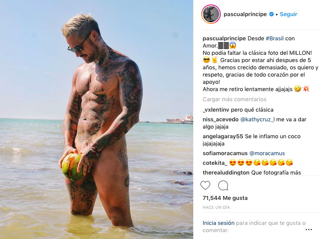Open the comment speech bubble icon

pos(223,185)
